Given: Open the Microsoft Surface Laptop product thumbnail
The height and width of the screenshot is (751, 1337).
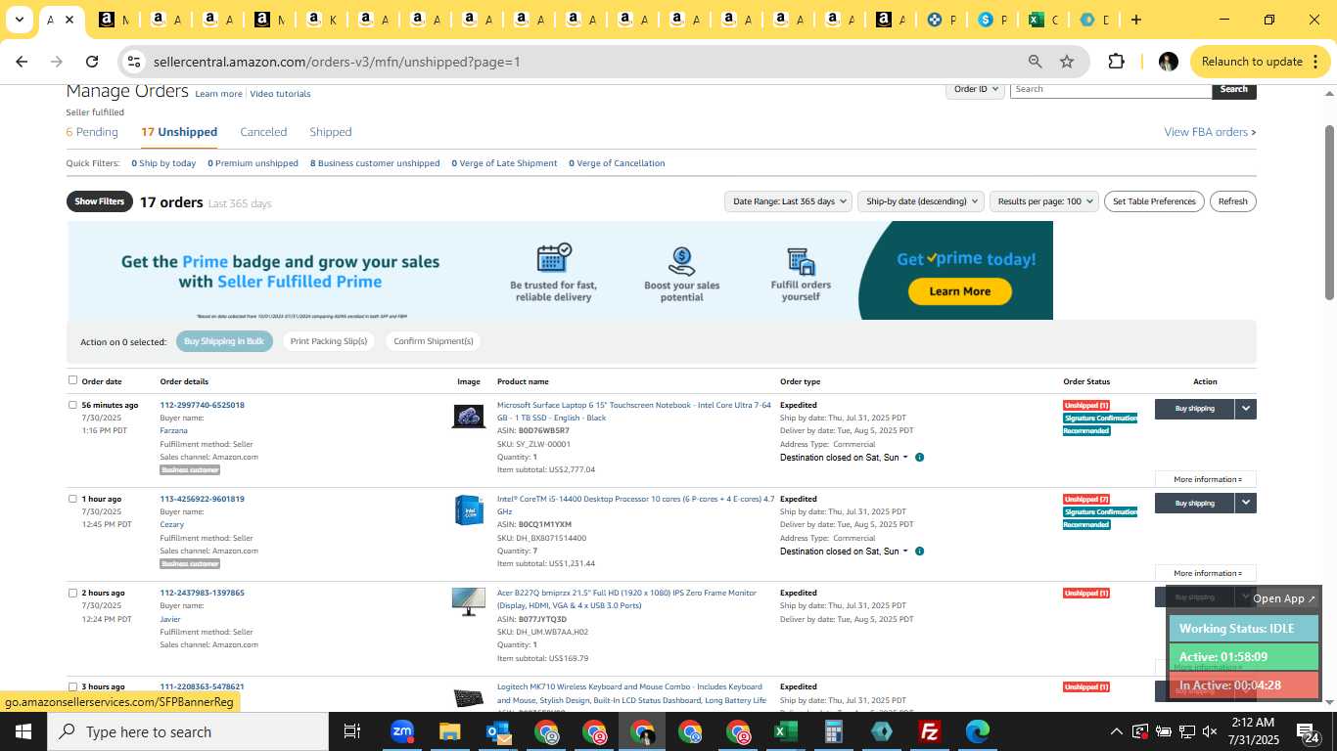Looking at the screenshot, I should pos(469,417).
